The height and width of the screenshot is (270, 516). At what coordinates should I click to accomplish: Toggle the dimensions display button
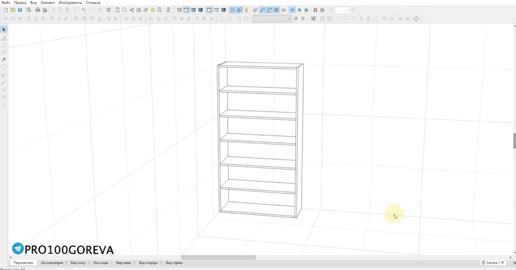(x=263, y=10)
